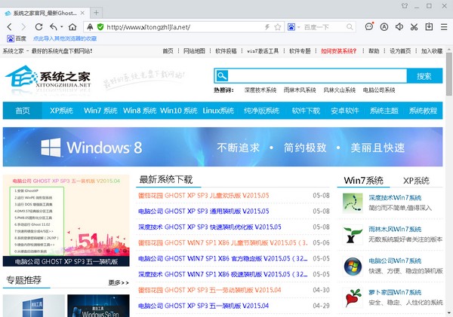Click the Windows SeTen topic thumbnail
453x317 pixels.
[x=98, y=306]
